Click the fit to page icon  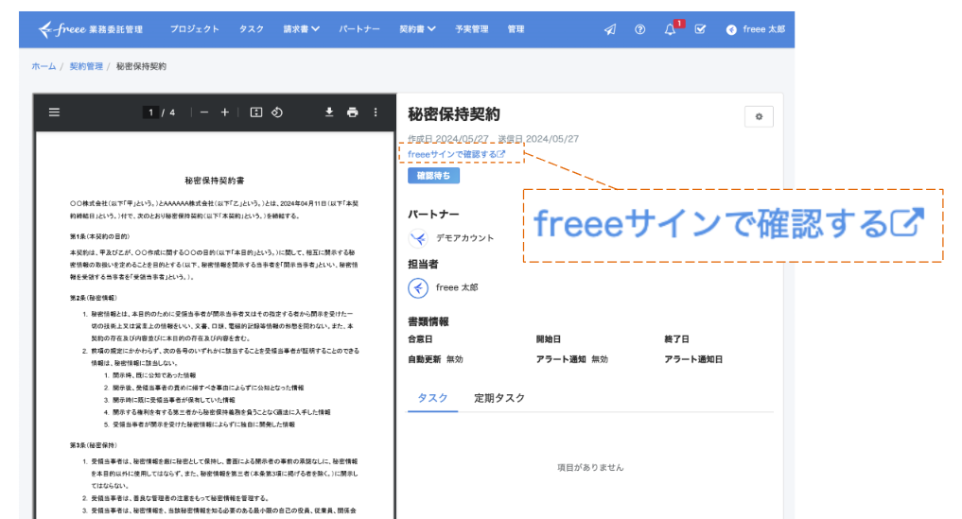click(256, 112)
